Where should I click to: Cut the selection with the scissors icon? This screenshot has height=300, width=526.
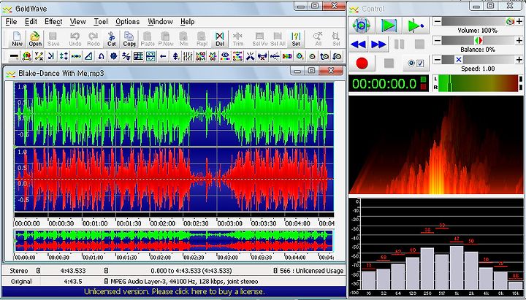click(111, 39)
